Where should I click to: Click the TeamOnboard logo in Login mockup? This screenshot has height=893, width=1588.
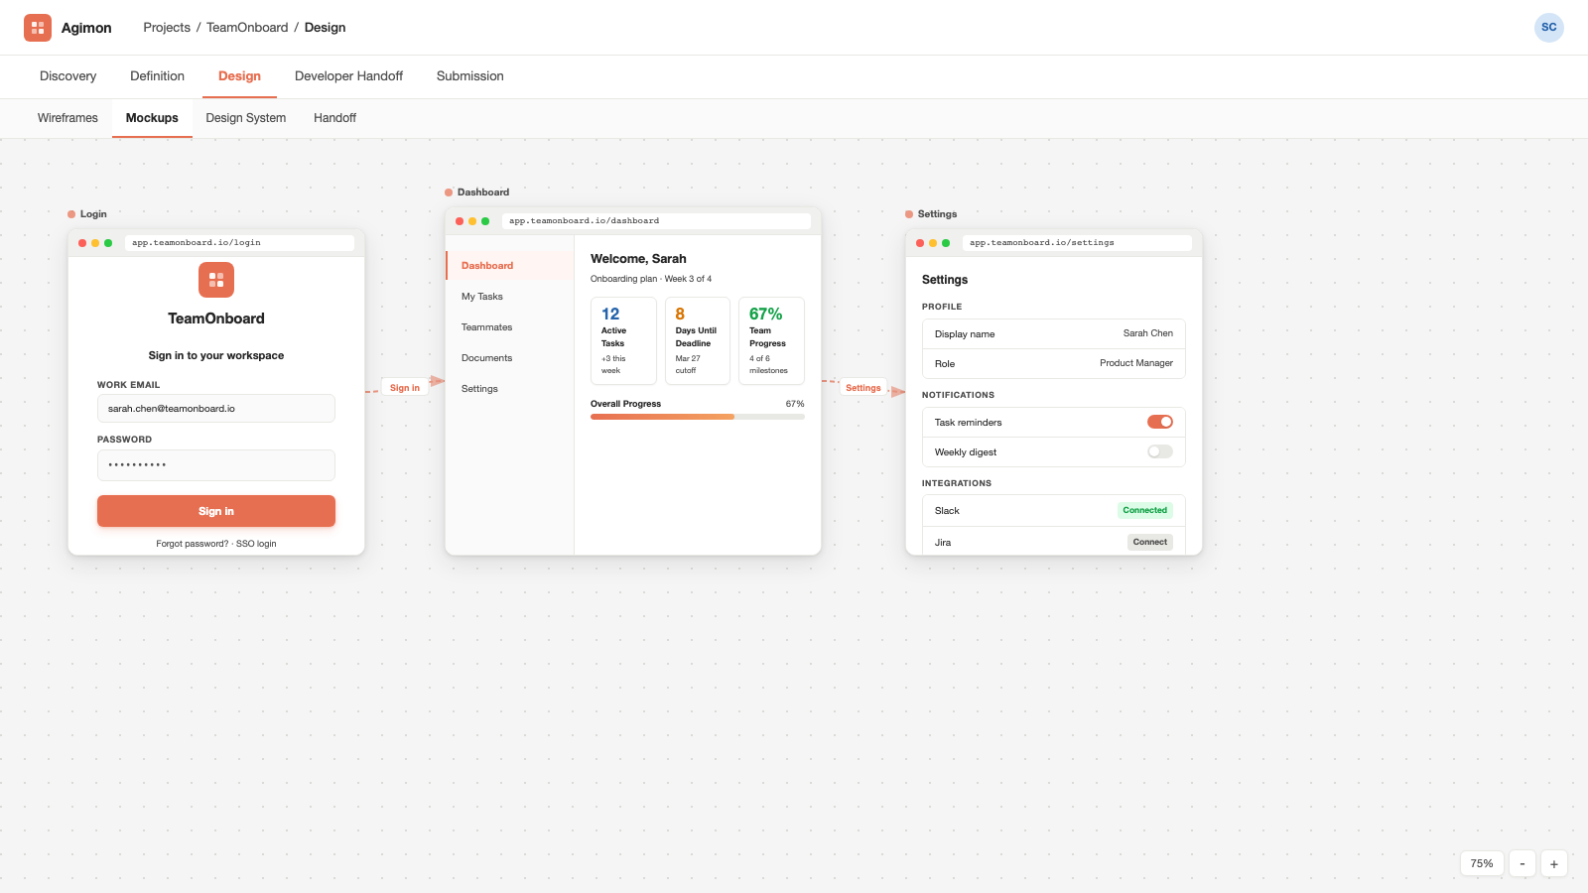point(216,280)
